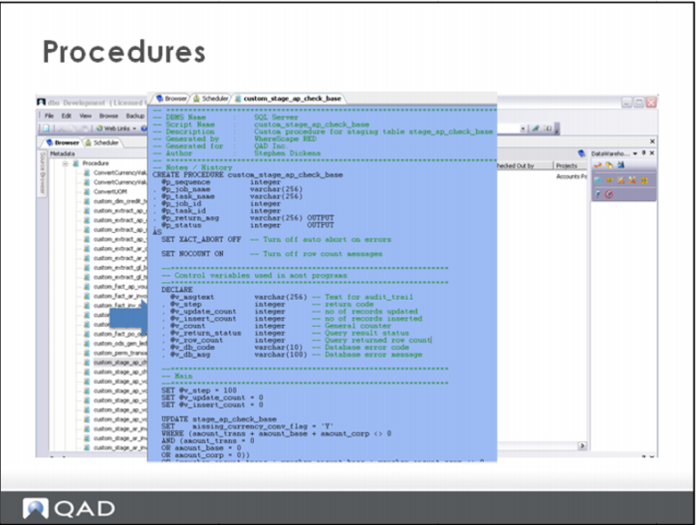This screenshot has width=697, height=525.
Task: Collapse the Procedure tree node
Action: coord(66,163)
